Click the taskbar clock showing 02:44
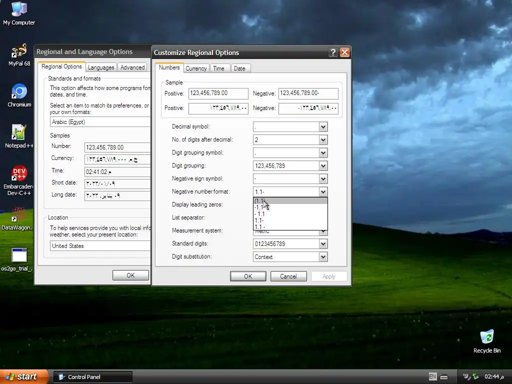This screenshot has width=512, height=384. [x=494, y=376]
